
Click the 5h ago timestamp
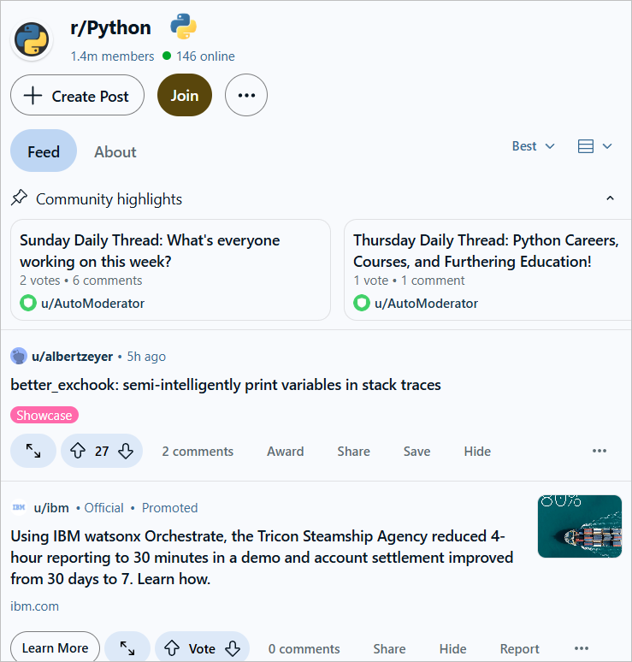[146, 357]
